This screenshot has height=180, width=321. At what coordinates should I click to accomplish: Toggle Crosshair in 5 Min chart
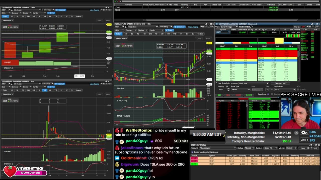point(61,10)
